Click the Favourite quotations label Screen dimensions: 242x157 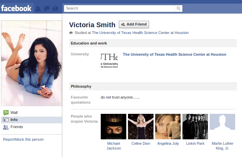tap(81, 100)
